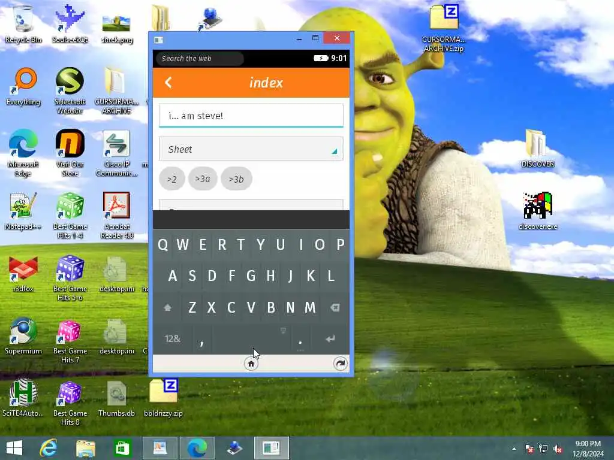Open the SciTE4Auto shortcut
The height and width of the screenshot is (460, 614).
pos(23,398)
